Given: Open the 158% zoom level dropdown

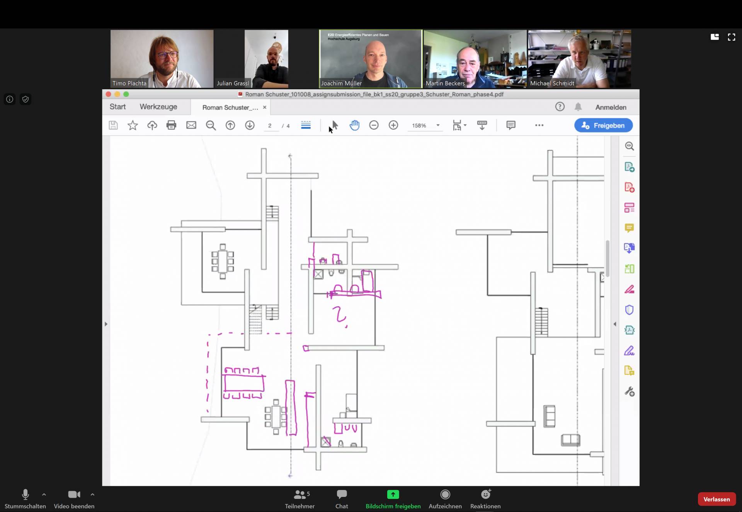Looking at the screenshot, I should 438,125.
